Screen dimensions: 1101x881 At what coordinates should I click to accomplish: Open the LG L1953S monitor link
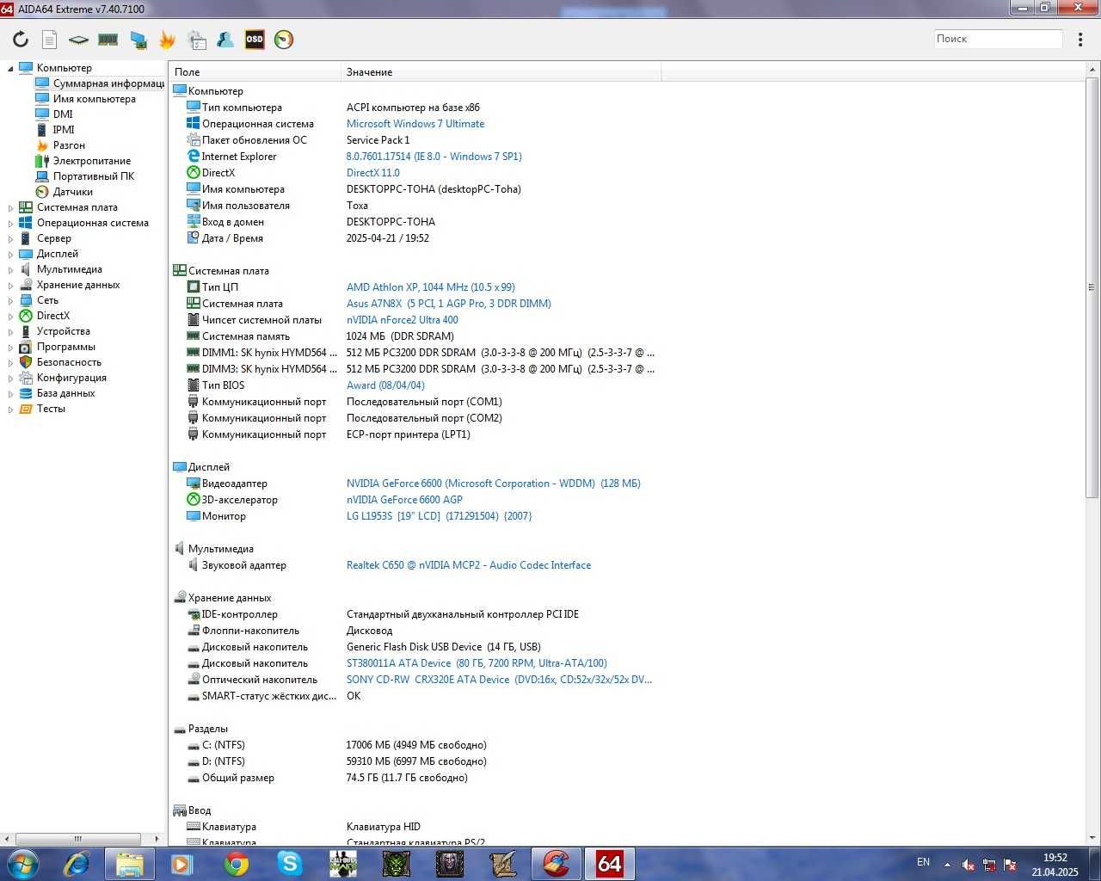coord(440,516)
